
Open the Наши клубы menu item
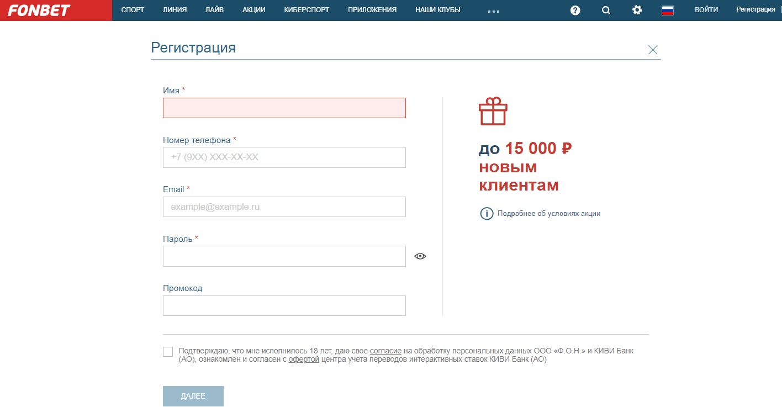[x=438, y=10]
